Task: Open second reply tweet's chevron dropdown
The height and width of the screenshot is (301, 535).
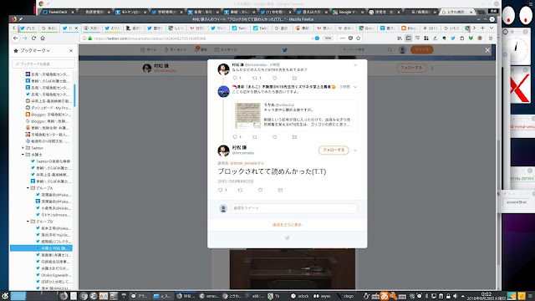Action: click(355, 87)
